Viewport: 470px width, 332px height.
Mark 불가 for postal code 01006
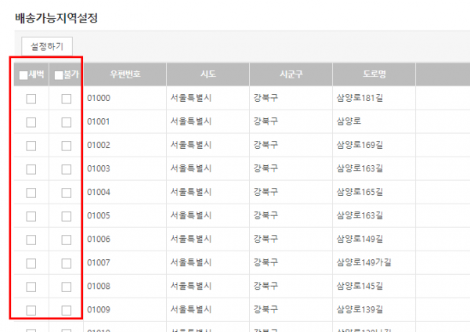67,240
